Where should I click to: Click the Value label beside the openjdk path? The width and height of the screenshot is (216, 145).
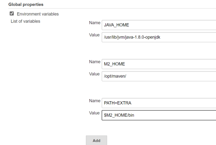(94, 35)
